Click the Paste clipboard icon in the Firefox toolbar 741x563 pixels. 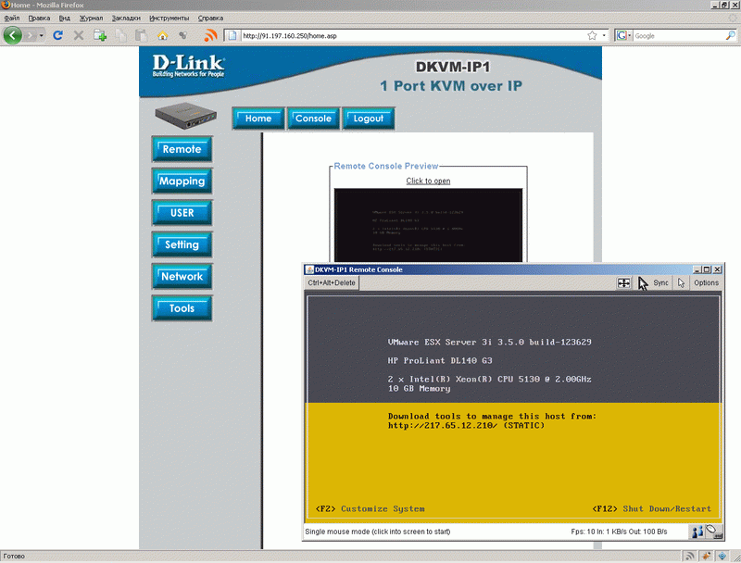pyautogui.click(x=141, y=35)
